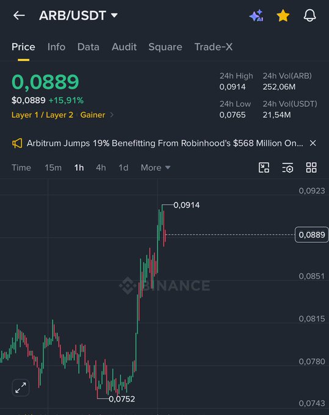Open price alerts bell icon
The image size is (329, 415).
click(309, 15)
